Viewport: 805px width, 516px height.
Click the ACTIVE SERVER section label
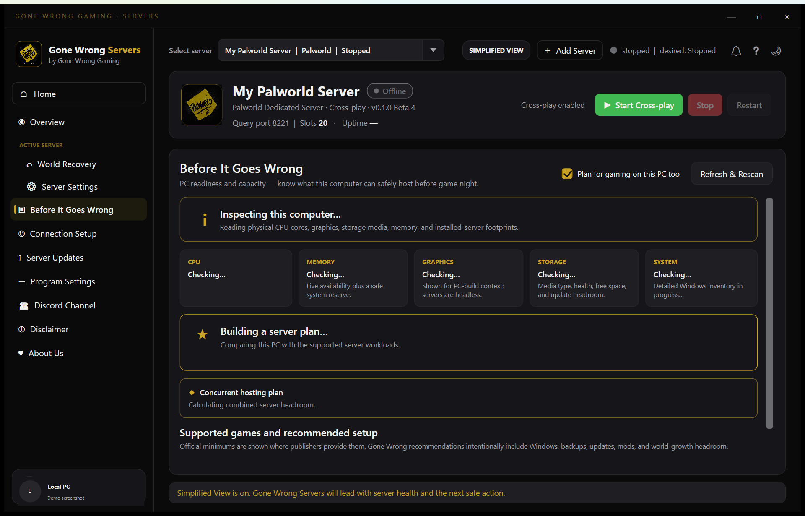pos(41,145)
